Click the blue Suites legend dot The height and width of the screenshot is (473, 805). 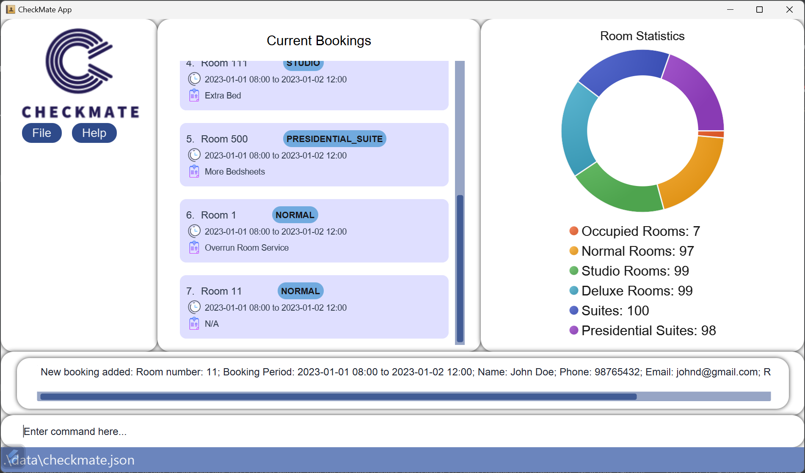click(x=574, y=310)
